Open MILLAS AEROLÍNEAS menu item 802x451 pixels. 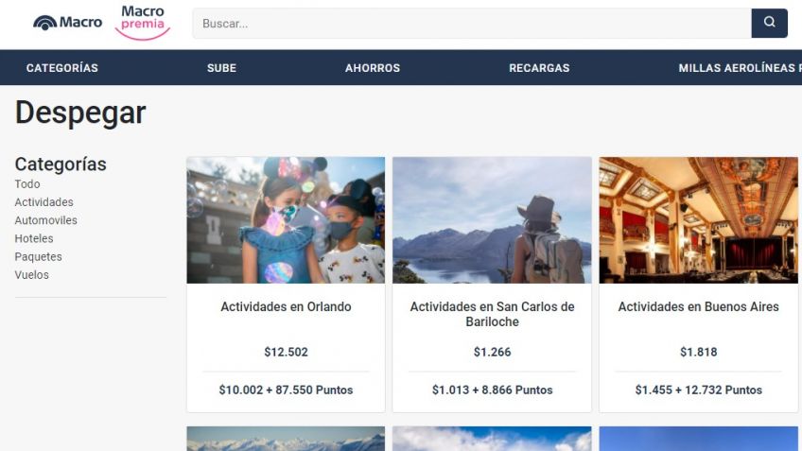(740, 68)
